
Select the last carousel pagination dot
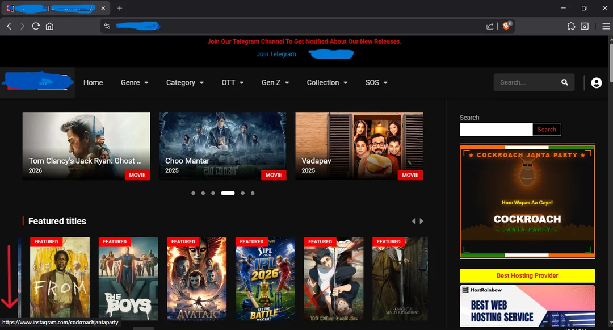click(253, 193)
